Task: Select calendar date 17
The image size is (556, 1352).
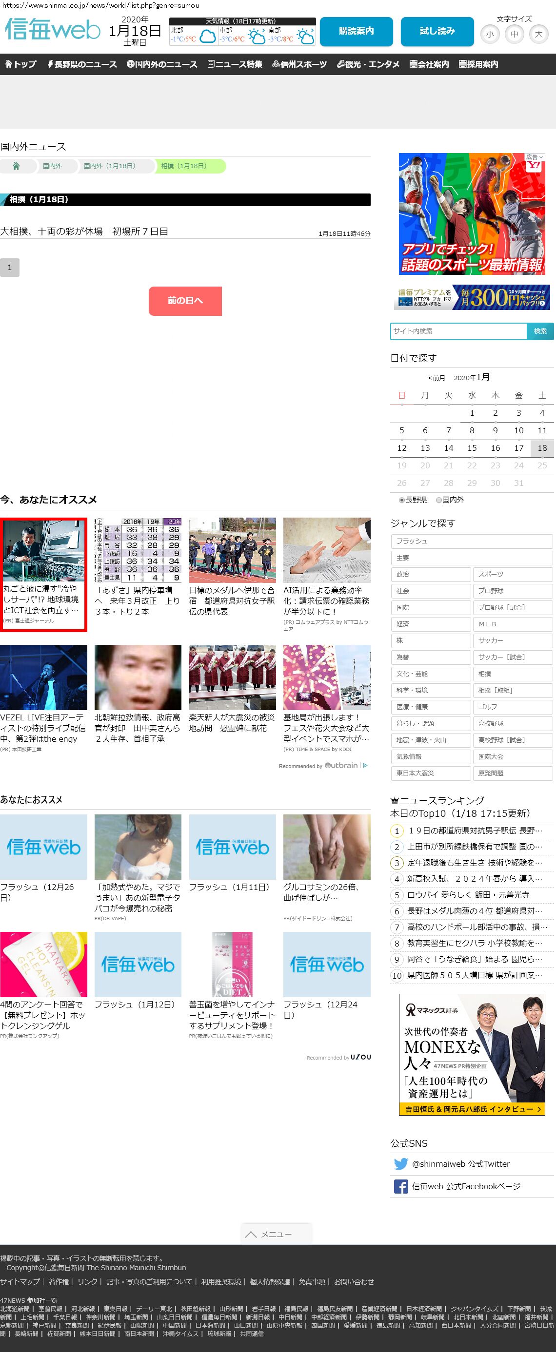Action: click(519, 448)
